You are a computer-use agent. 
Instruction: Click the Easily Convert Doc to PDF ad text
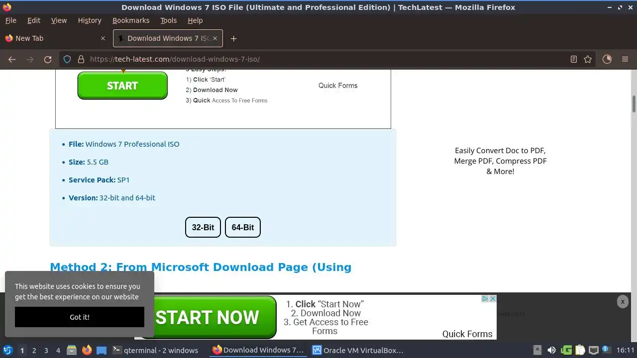tap(500, 161)
